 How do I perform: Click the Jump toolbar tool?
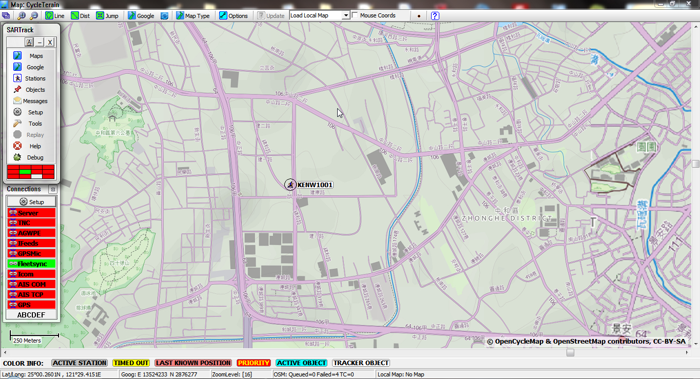coord(107,16)
